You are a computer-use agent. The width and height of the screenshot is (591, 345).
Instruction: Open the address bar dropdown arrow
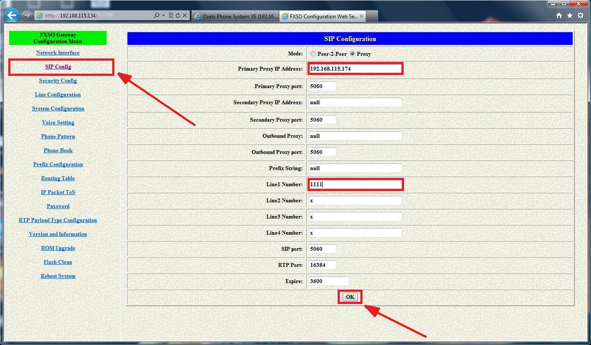(x=163, y=15)
